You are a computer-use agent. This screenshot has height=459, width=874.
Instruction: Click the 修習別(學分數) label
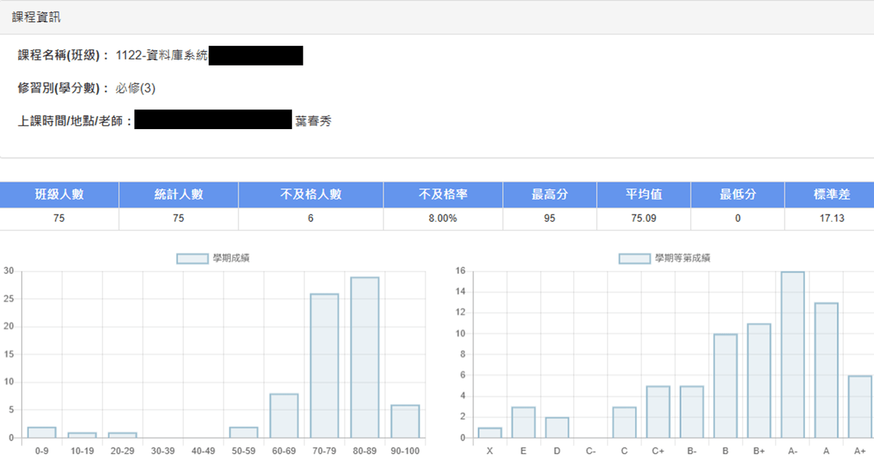click(64, 88)
